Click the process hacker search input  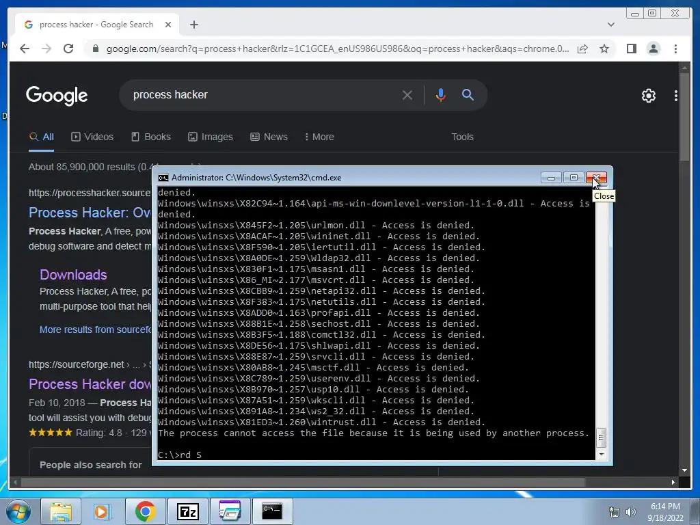tap(263, 94)
